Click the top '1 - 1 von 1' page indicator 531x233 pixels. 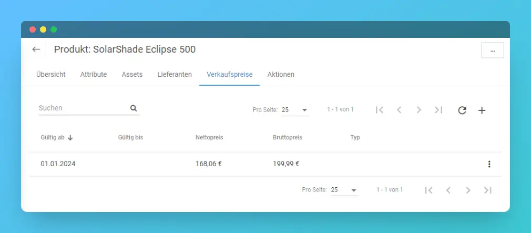340,109
